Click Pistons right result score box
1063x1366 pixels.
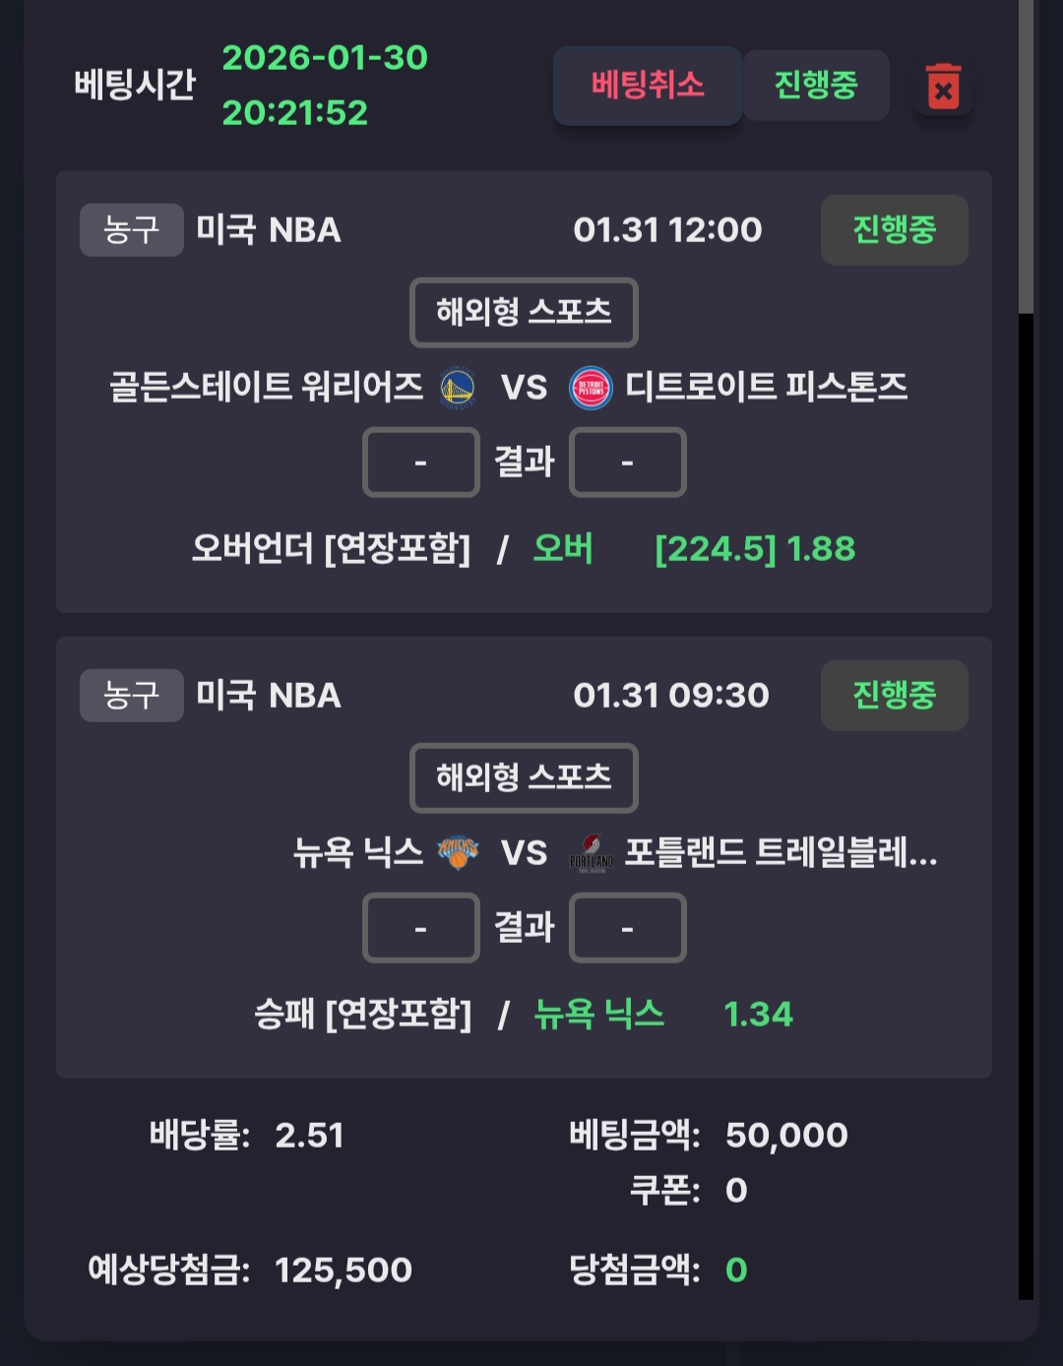(627, 463)
